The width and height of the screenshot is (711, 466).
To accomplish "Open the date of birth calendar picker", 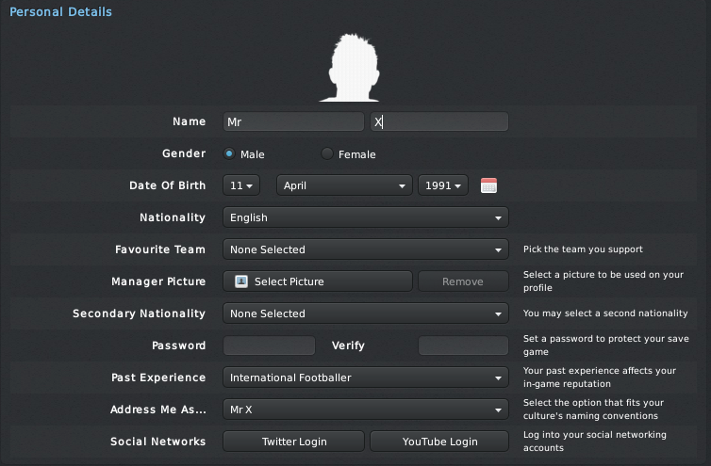I will (488, 185).
